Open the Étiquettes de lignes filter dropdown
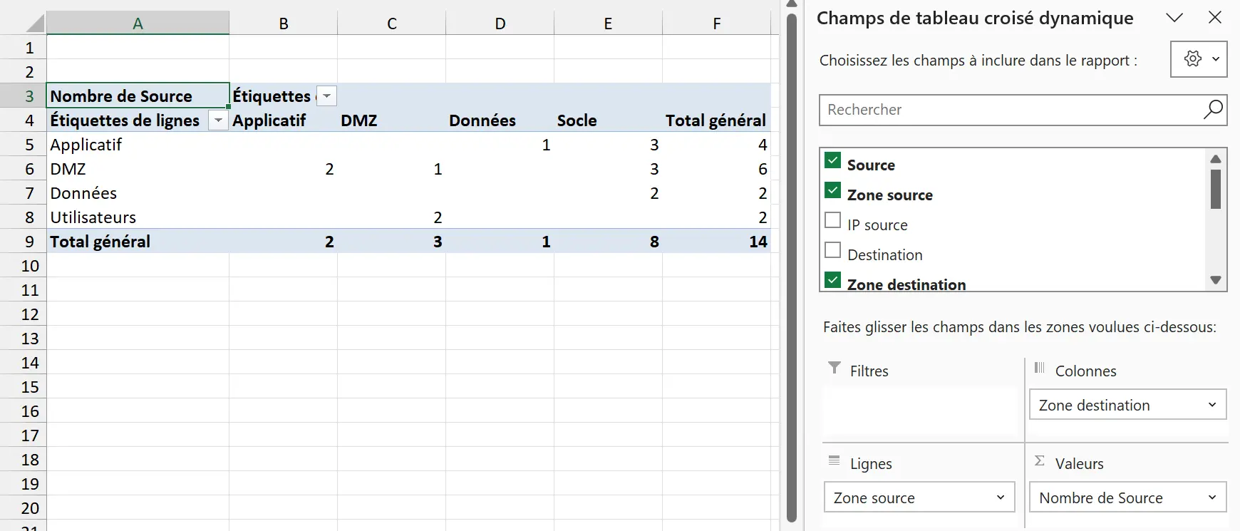The image size is (1240, 531). pyautogui.click(x=218, y=120)
